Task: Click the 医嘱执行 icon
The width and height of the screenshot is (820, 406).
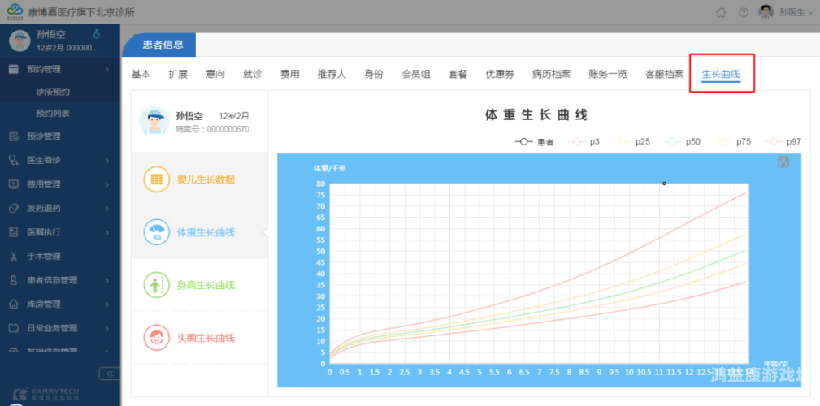Action: coord(14,232)
